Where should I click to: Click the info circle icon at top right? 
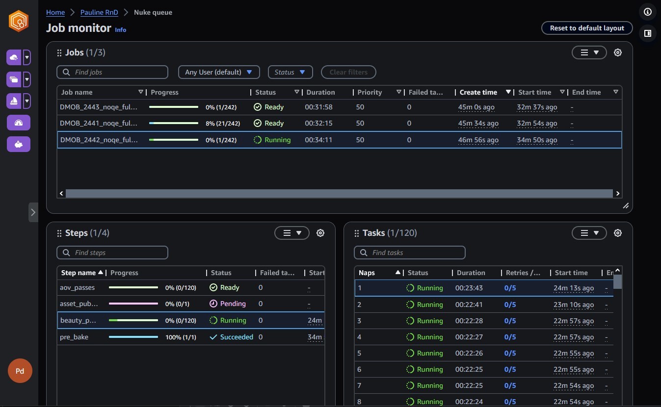648,12
